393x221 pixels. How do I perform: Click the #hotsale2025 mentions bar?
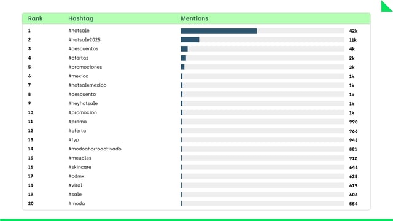(262, 40)
